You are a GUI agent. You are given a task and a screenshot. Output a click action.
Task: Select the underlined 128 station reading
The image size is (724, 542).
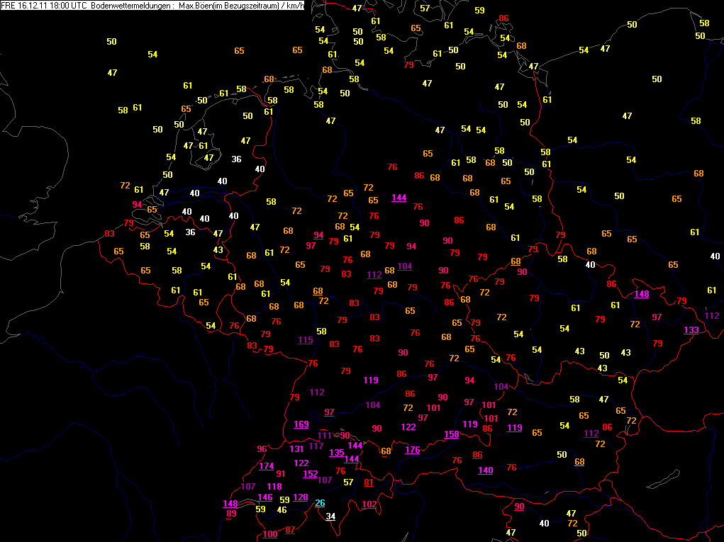coord(300,497)
